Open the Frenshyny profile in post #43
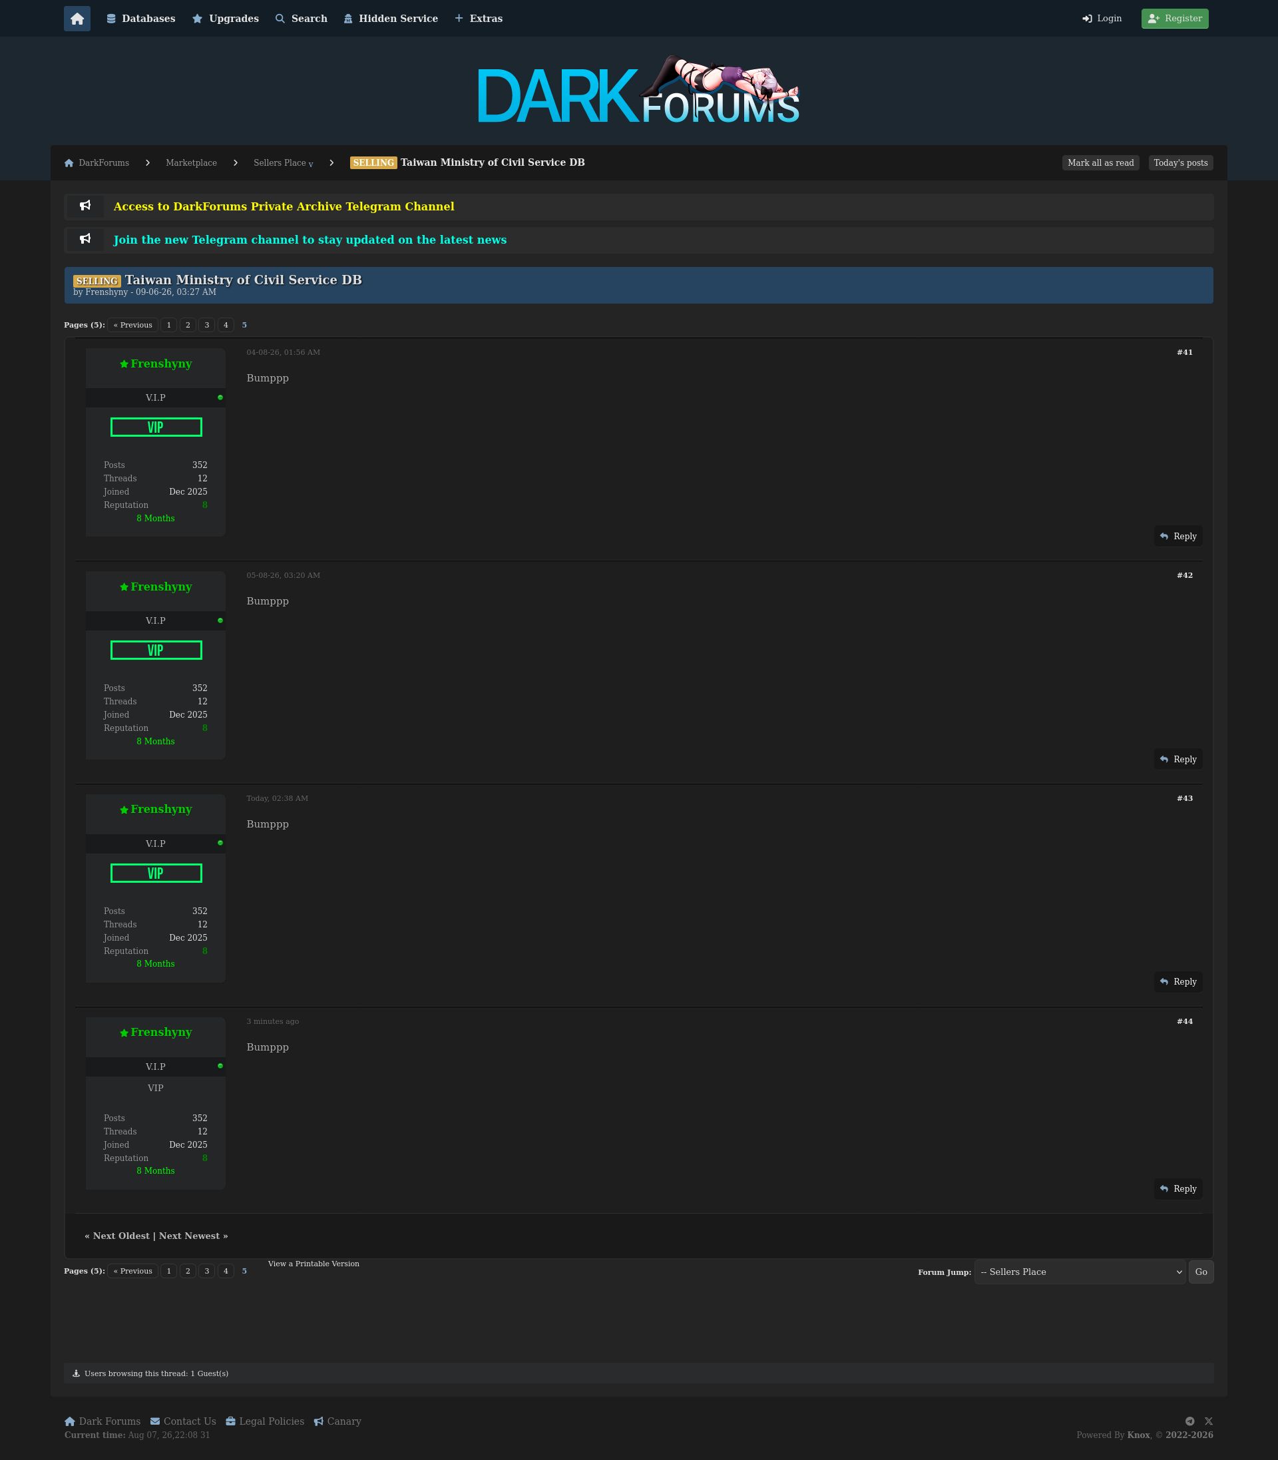1278x1460 pixels. point(161,810)
